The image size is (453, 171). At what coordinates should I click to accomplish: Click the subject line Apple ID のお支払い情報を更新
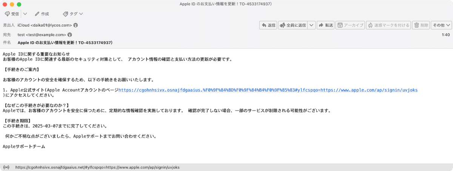click(66, 43)
